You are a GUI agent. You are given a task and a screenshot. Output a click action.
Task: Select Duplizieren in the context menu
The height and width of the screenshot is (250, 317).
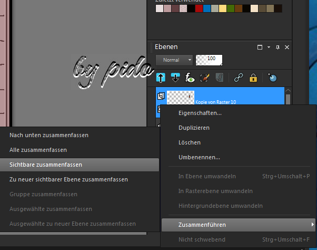(194, 128)
